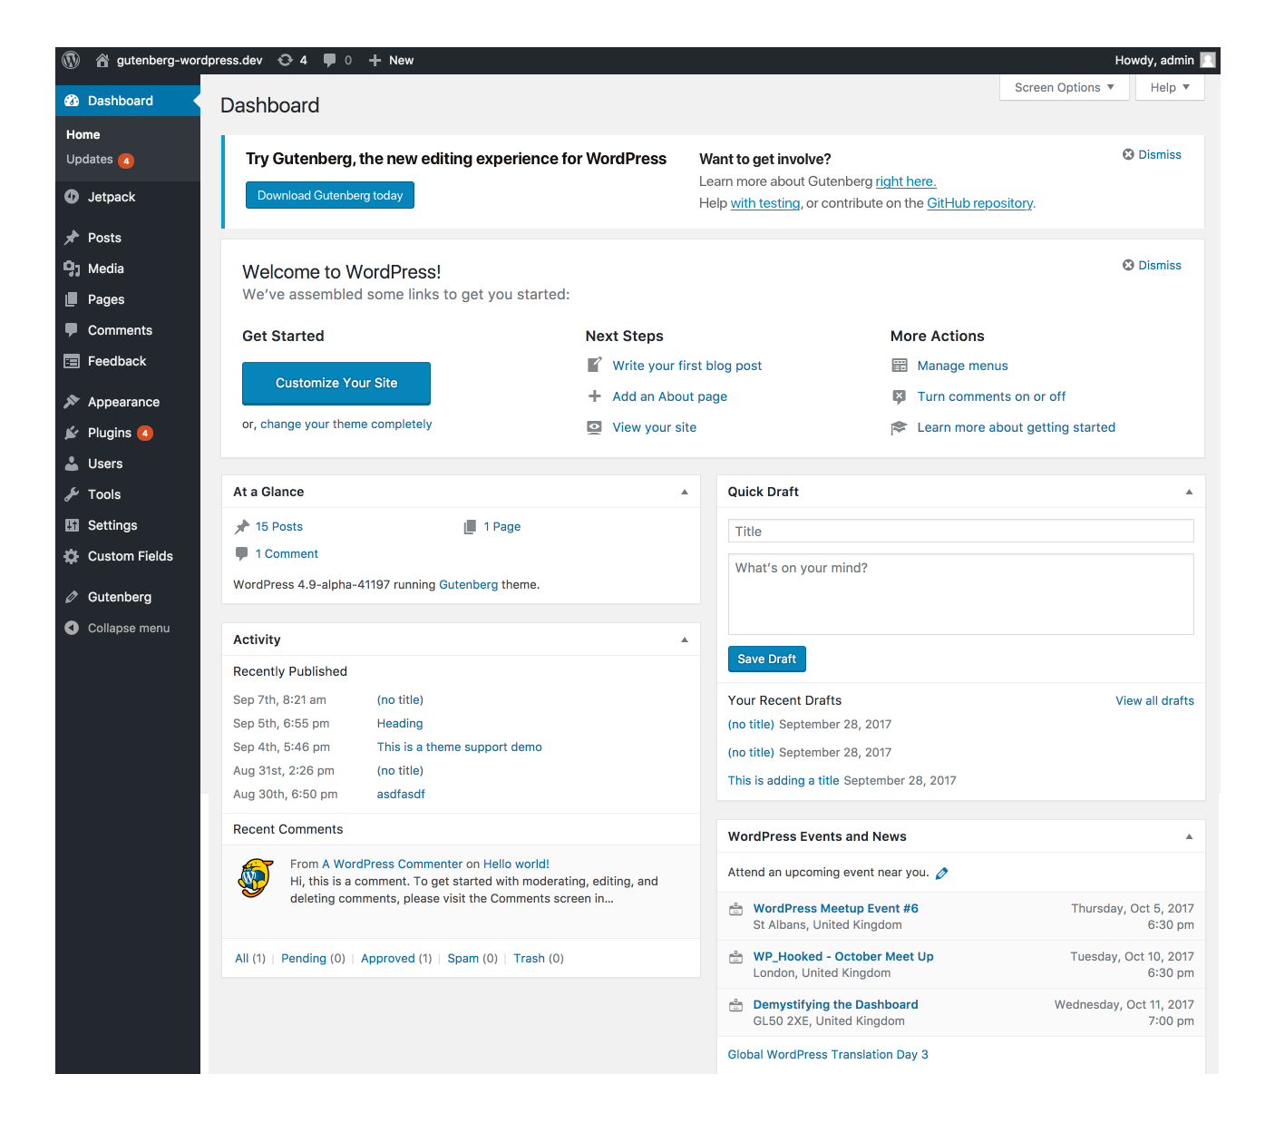The height and width of the screenshot is (1123, 1275).
Task: Open the Pending (0) comments filter
Action: (x=313, y=958)
